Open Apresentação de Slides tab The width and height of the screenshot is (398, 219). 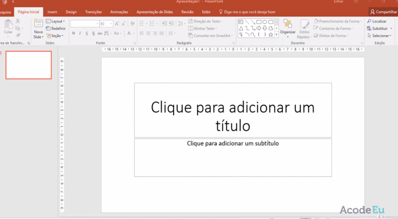click(x=154, y=12)
